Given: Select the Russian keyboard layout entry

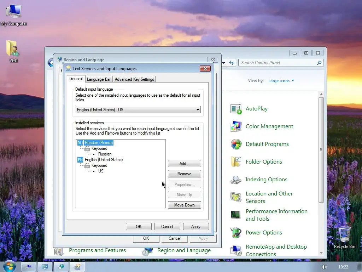Looking at the screenshot, I should tap(105, 154).
